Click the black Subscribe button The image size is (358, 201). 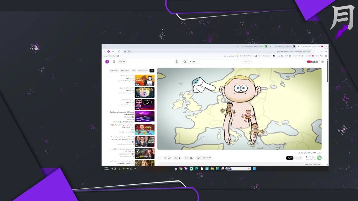click(x=290, y=158)
